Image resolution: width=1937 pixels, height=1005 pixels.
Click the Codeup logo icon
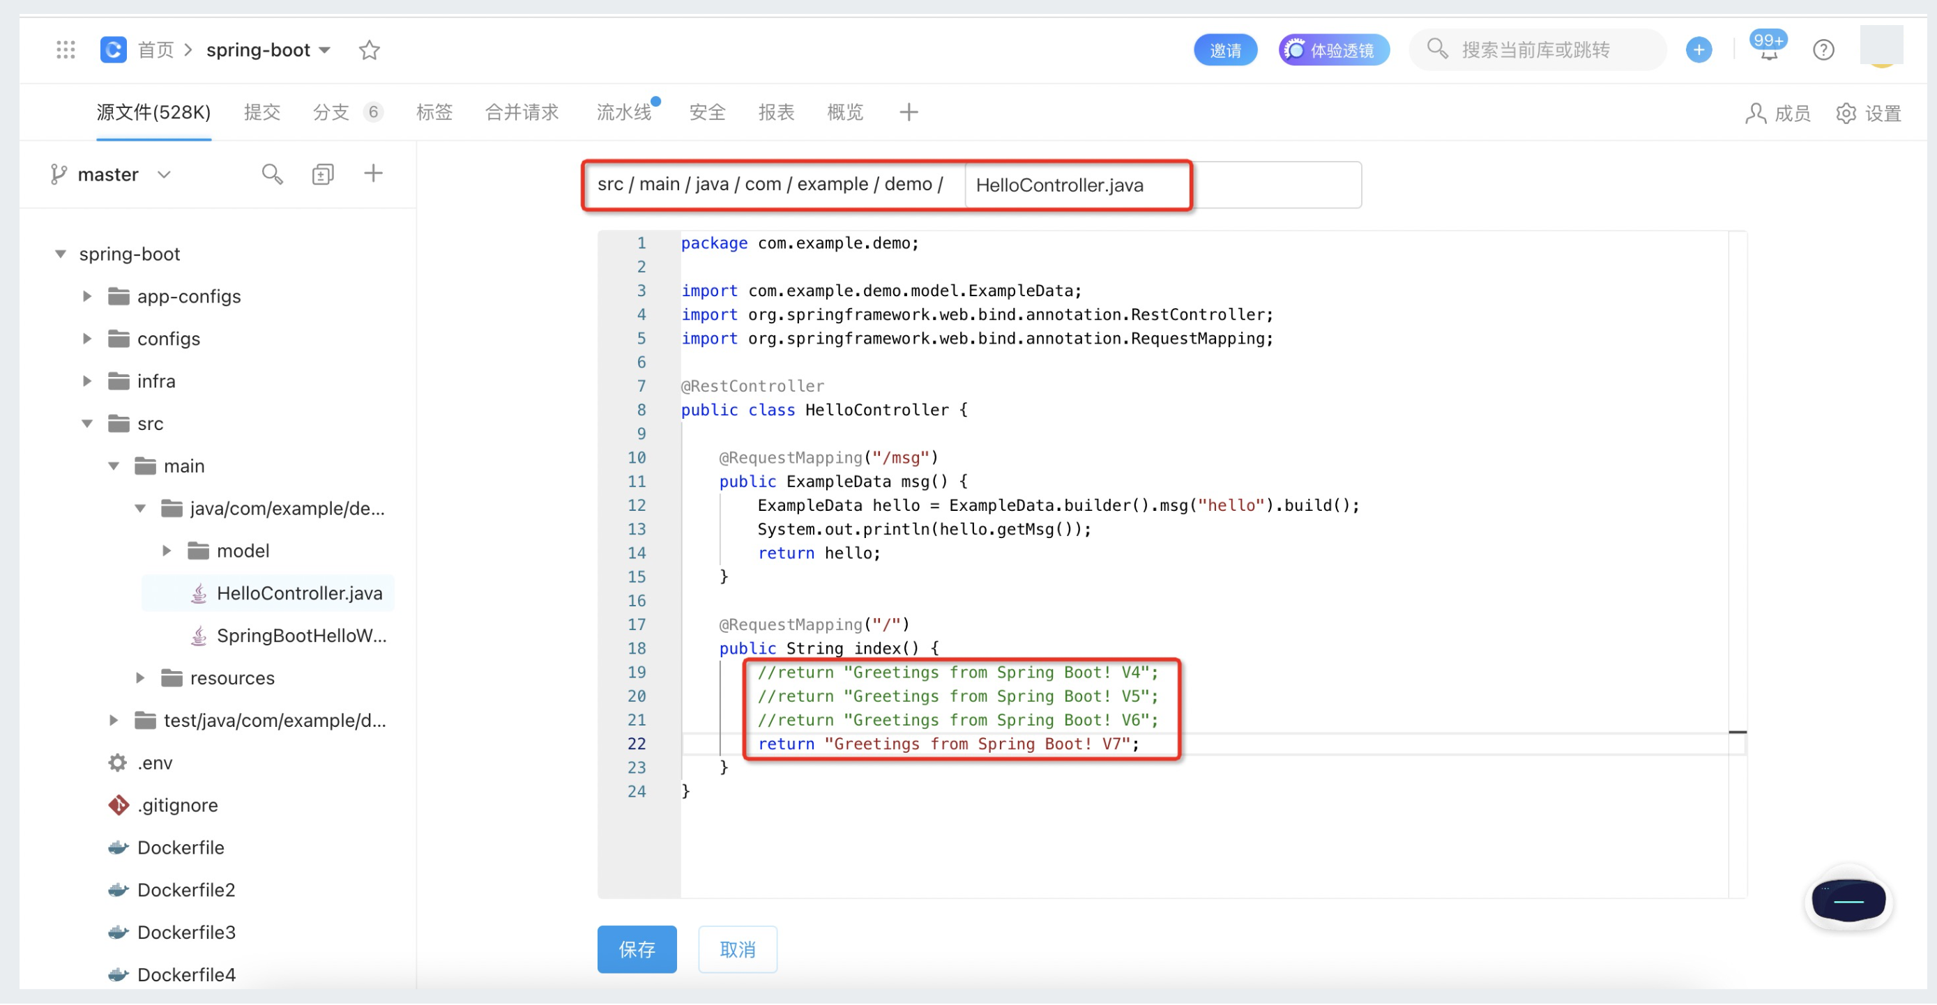(114, 49)
